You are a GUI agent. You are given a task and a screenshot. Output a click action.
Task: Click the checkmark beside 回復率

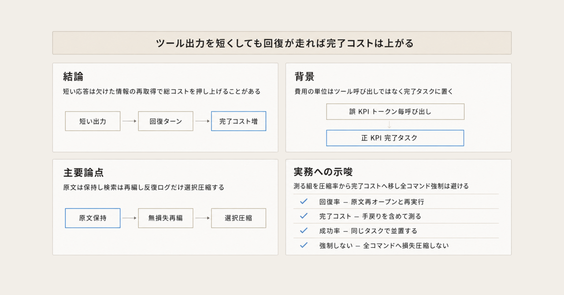(304, 201)
